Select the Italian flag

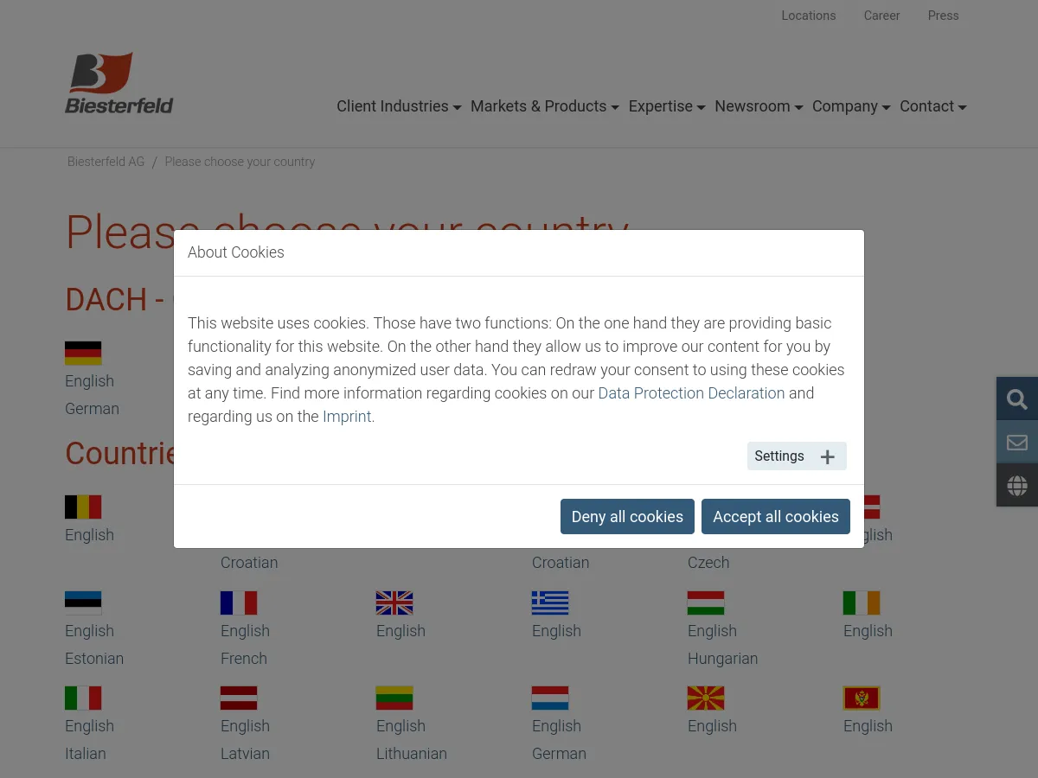[82, 698]
